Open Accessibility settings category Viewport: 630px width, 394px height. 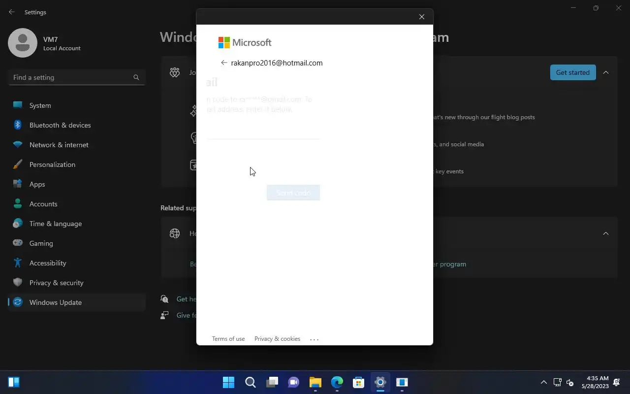(77, 263)
